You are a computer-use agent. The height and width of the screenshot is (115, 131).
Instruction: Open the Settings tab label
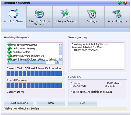point(92,21)
